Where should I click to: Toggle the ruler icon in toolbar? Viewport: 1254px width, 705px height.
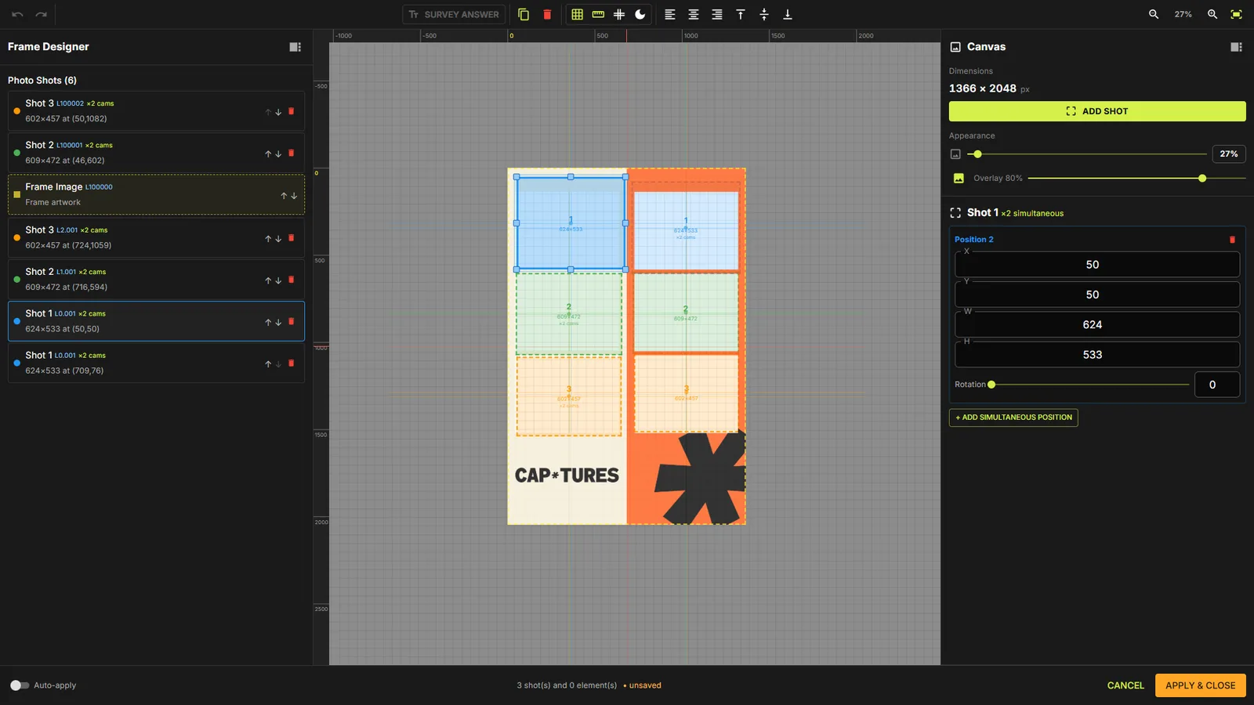[598, 14]
